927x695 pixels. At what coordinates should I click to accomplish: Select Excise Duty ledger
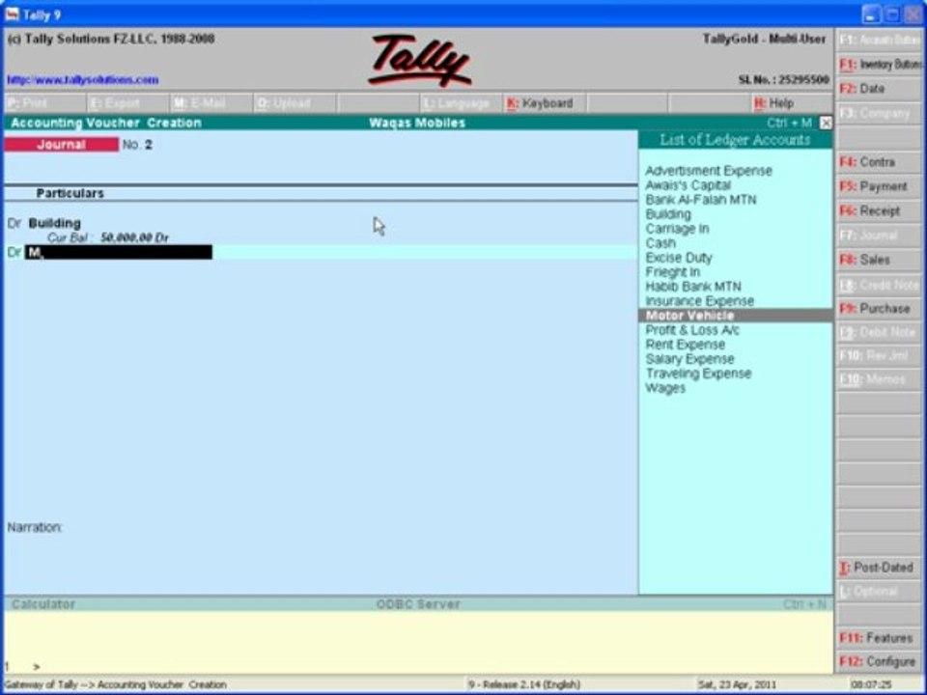click(679, 258)
